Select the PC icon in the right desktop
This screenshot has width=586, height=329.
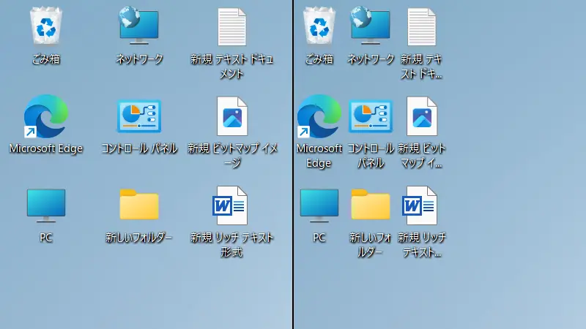point(319,205)
